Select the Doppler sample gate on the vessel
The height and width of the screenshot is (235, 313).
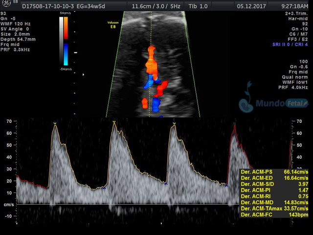[x=150, y=64]
